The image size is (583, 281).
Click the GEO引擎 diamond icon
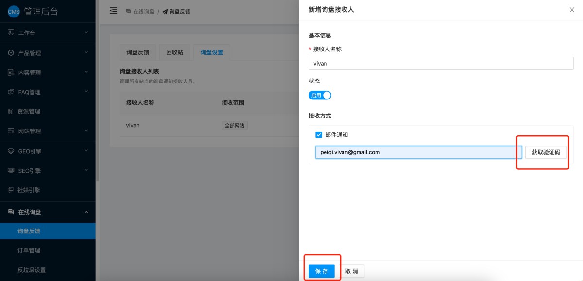tap(11, 151)
